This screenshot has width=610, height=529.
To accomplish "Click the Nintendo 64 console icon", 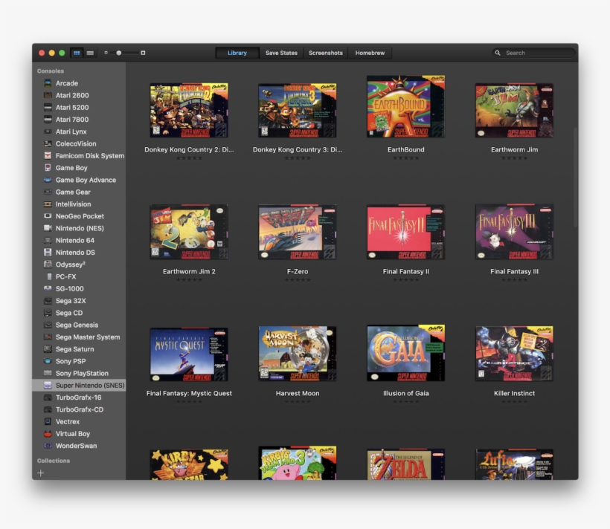I will point(48,241).
